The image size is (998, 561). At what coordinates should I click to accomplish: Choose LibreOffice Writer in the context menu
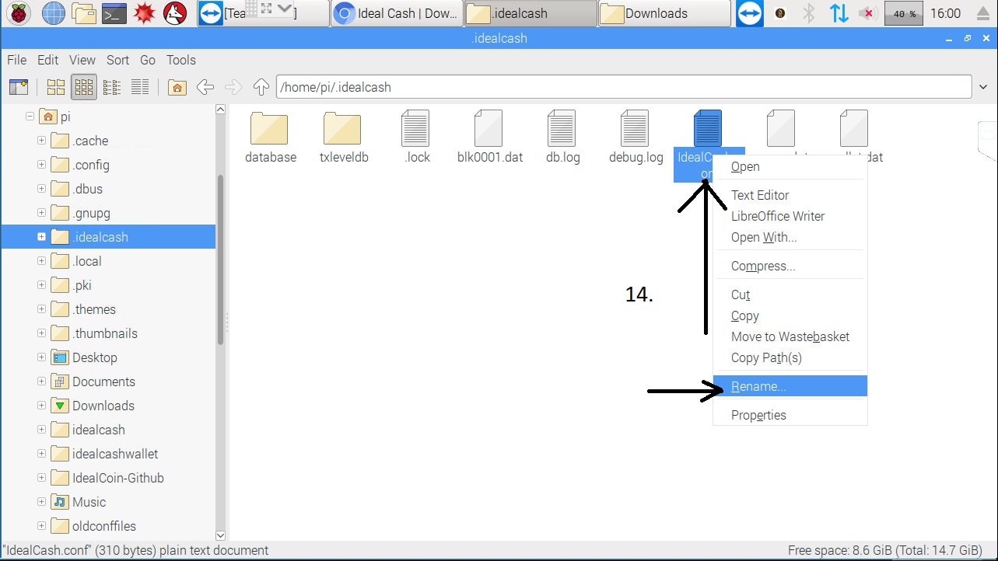[x=790, y=216]
